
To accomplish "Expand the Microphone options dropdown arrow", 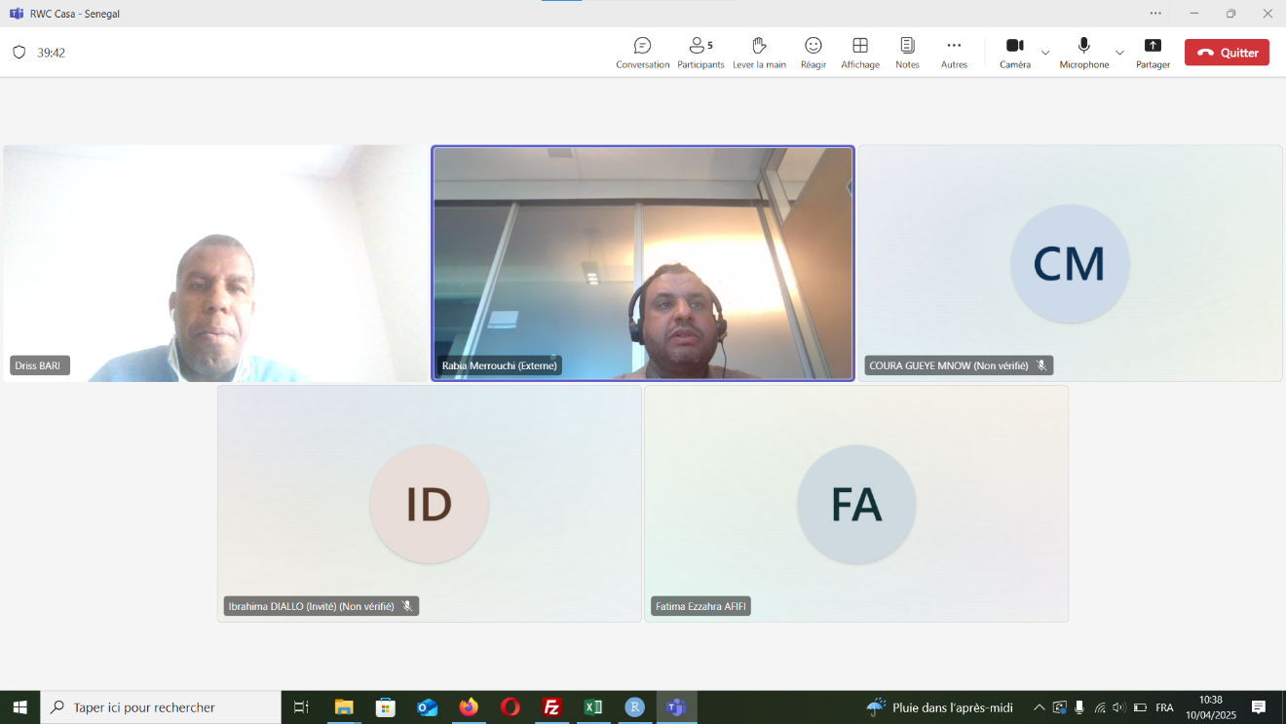I will 1119,53.
